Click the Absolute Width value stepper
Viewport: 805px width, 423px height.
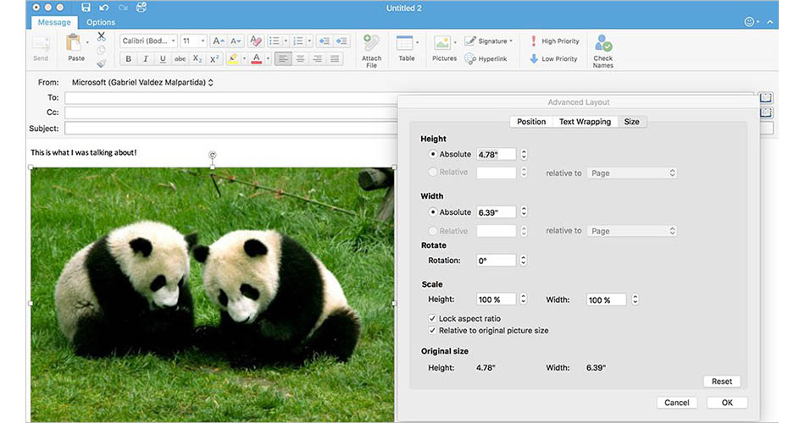(524, 211)
